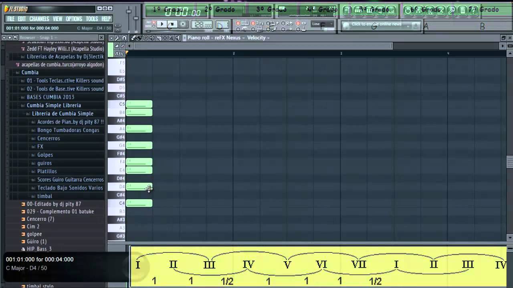This screenshot has height=288, width=513.
Task: Select the C5 note in piano roll
Action: 139,104
